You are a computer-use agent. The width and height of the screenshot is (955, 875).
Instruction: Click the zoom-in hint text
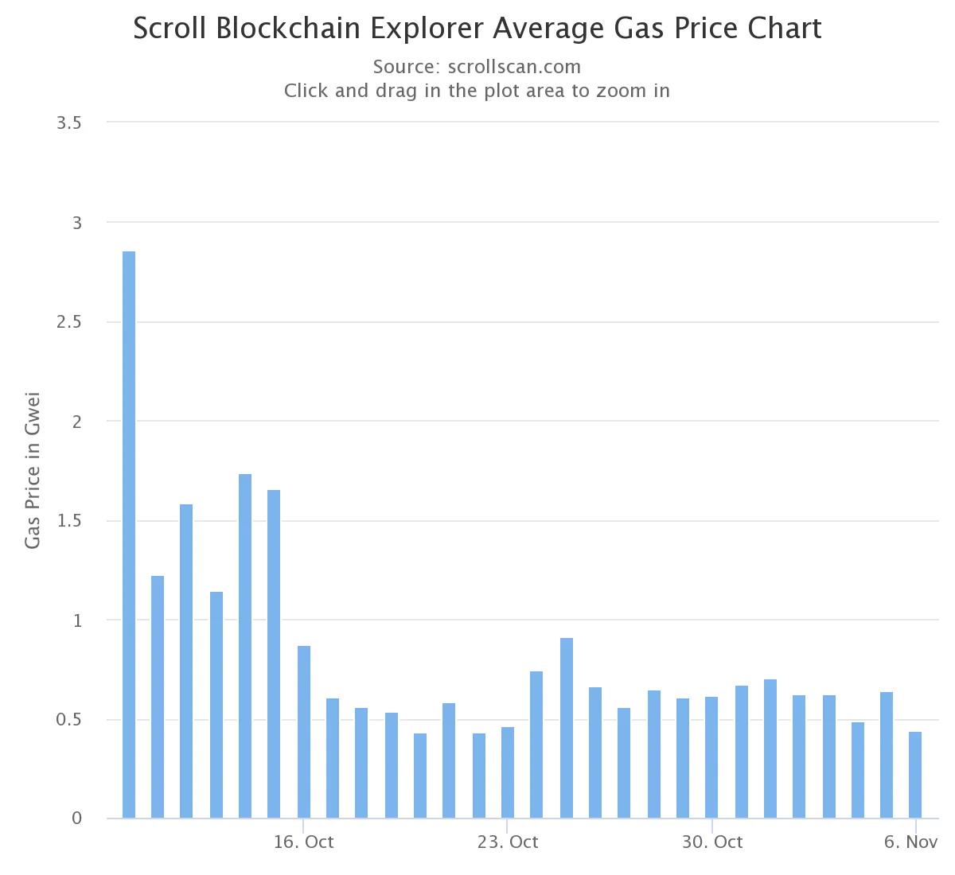477,90
